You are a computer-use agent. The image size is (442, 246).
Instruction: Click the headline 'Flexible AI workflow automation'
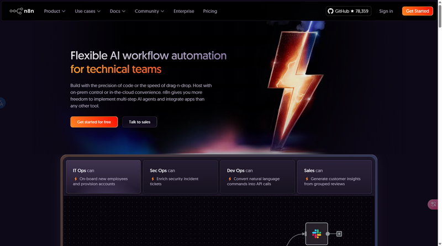pyautogui.click(x=149, y=56)
